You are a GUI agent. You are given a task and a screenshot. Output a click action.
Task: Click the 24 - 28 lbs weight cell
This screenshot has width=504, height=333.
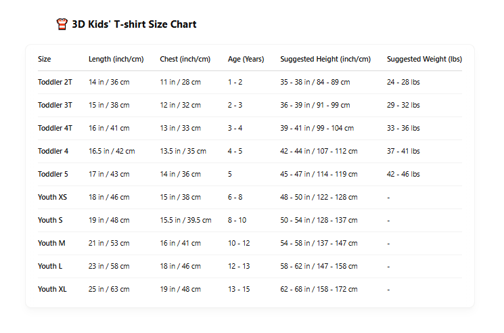tap(403, 82)
